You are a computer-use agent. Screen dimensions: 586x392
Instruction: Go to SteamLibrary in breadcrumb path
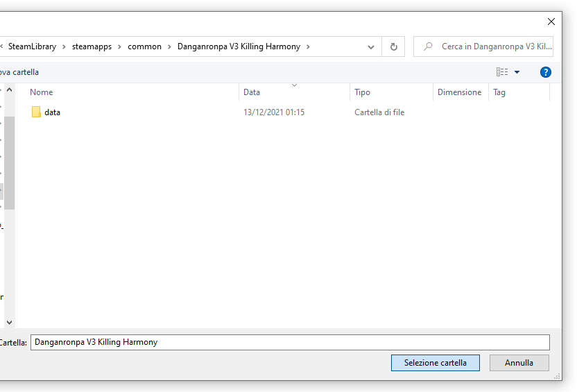(x=32, y=46)
